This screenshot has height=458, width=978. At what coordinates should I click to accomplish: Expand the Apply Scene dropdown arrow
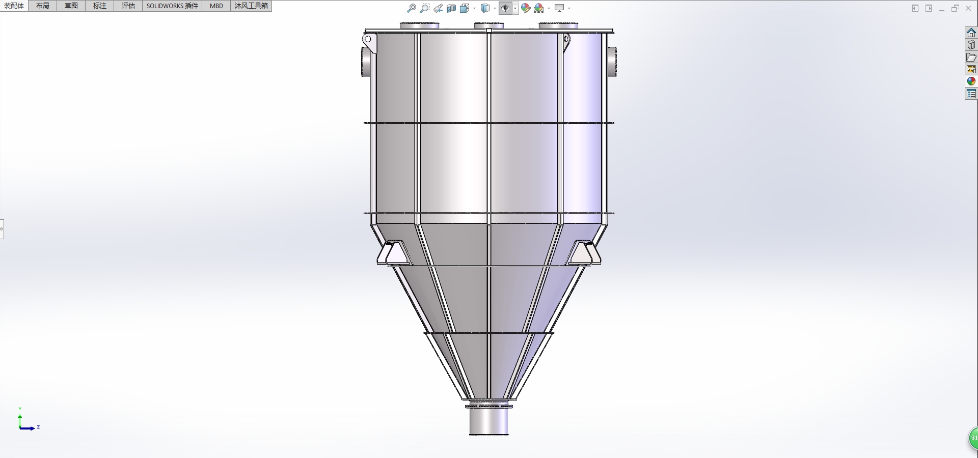click(x=549, y=8)
